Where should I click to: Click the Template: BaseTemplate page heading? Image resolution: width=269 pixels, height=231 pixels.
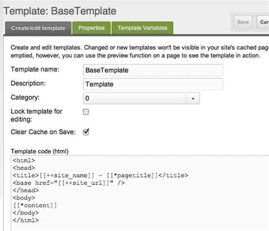(60, 11)
